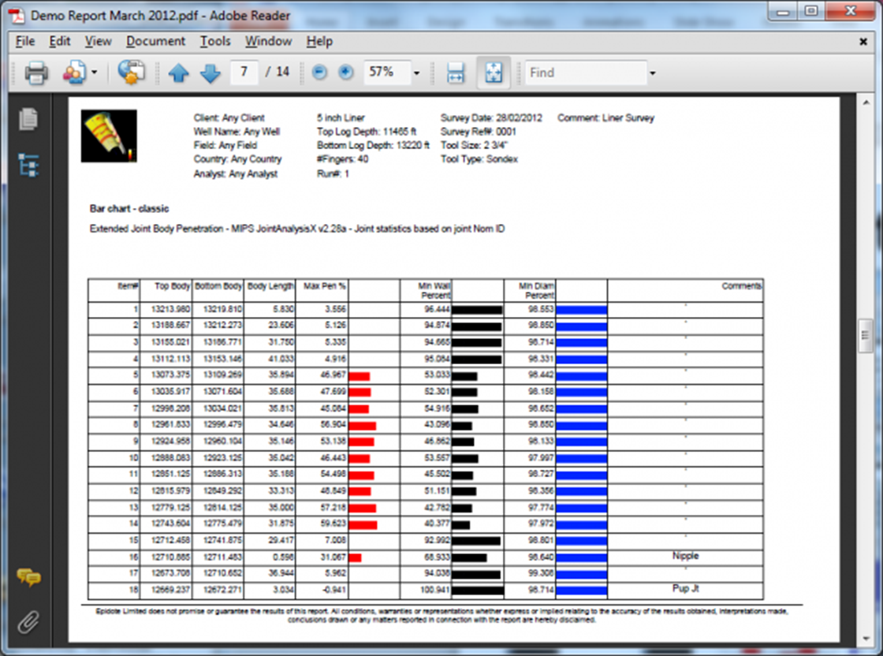The width and height of the screenshot is (883, 656).
Task: Expand the zoom percentage dropdown
Action: coord(416,73)
